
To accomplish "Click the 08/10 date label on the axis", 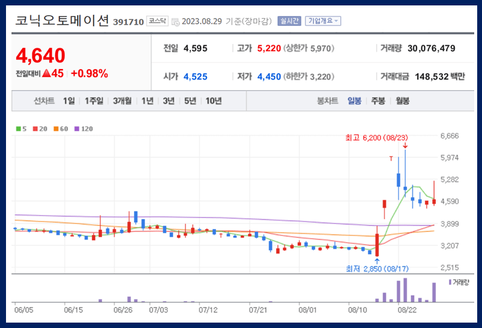I will 358,310.
